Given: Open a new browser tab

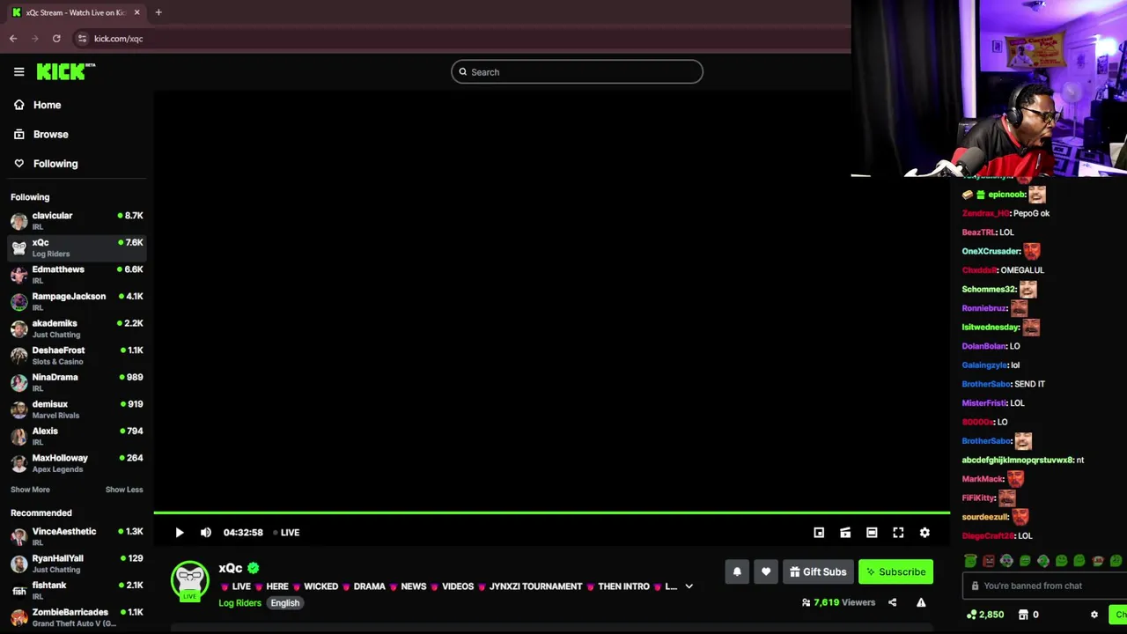Looking at the screenshot, I should click(x=158, y=12).
